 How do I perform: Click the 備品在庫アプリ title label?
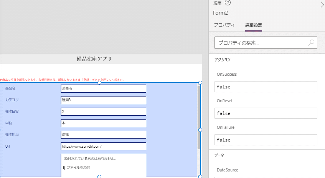coord(94,59)
